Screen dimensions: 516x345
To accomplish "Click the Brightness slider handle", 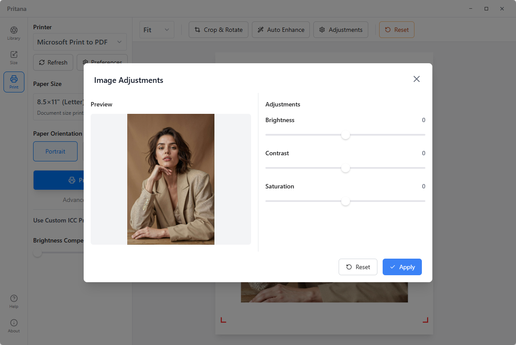I will click(346, 135).
